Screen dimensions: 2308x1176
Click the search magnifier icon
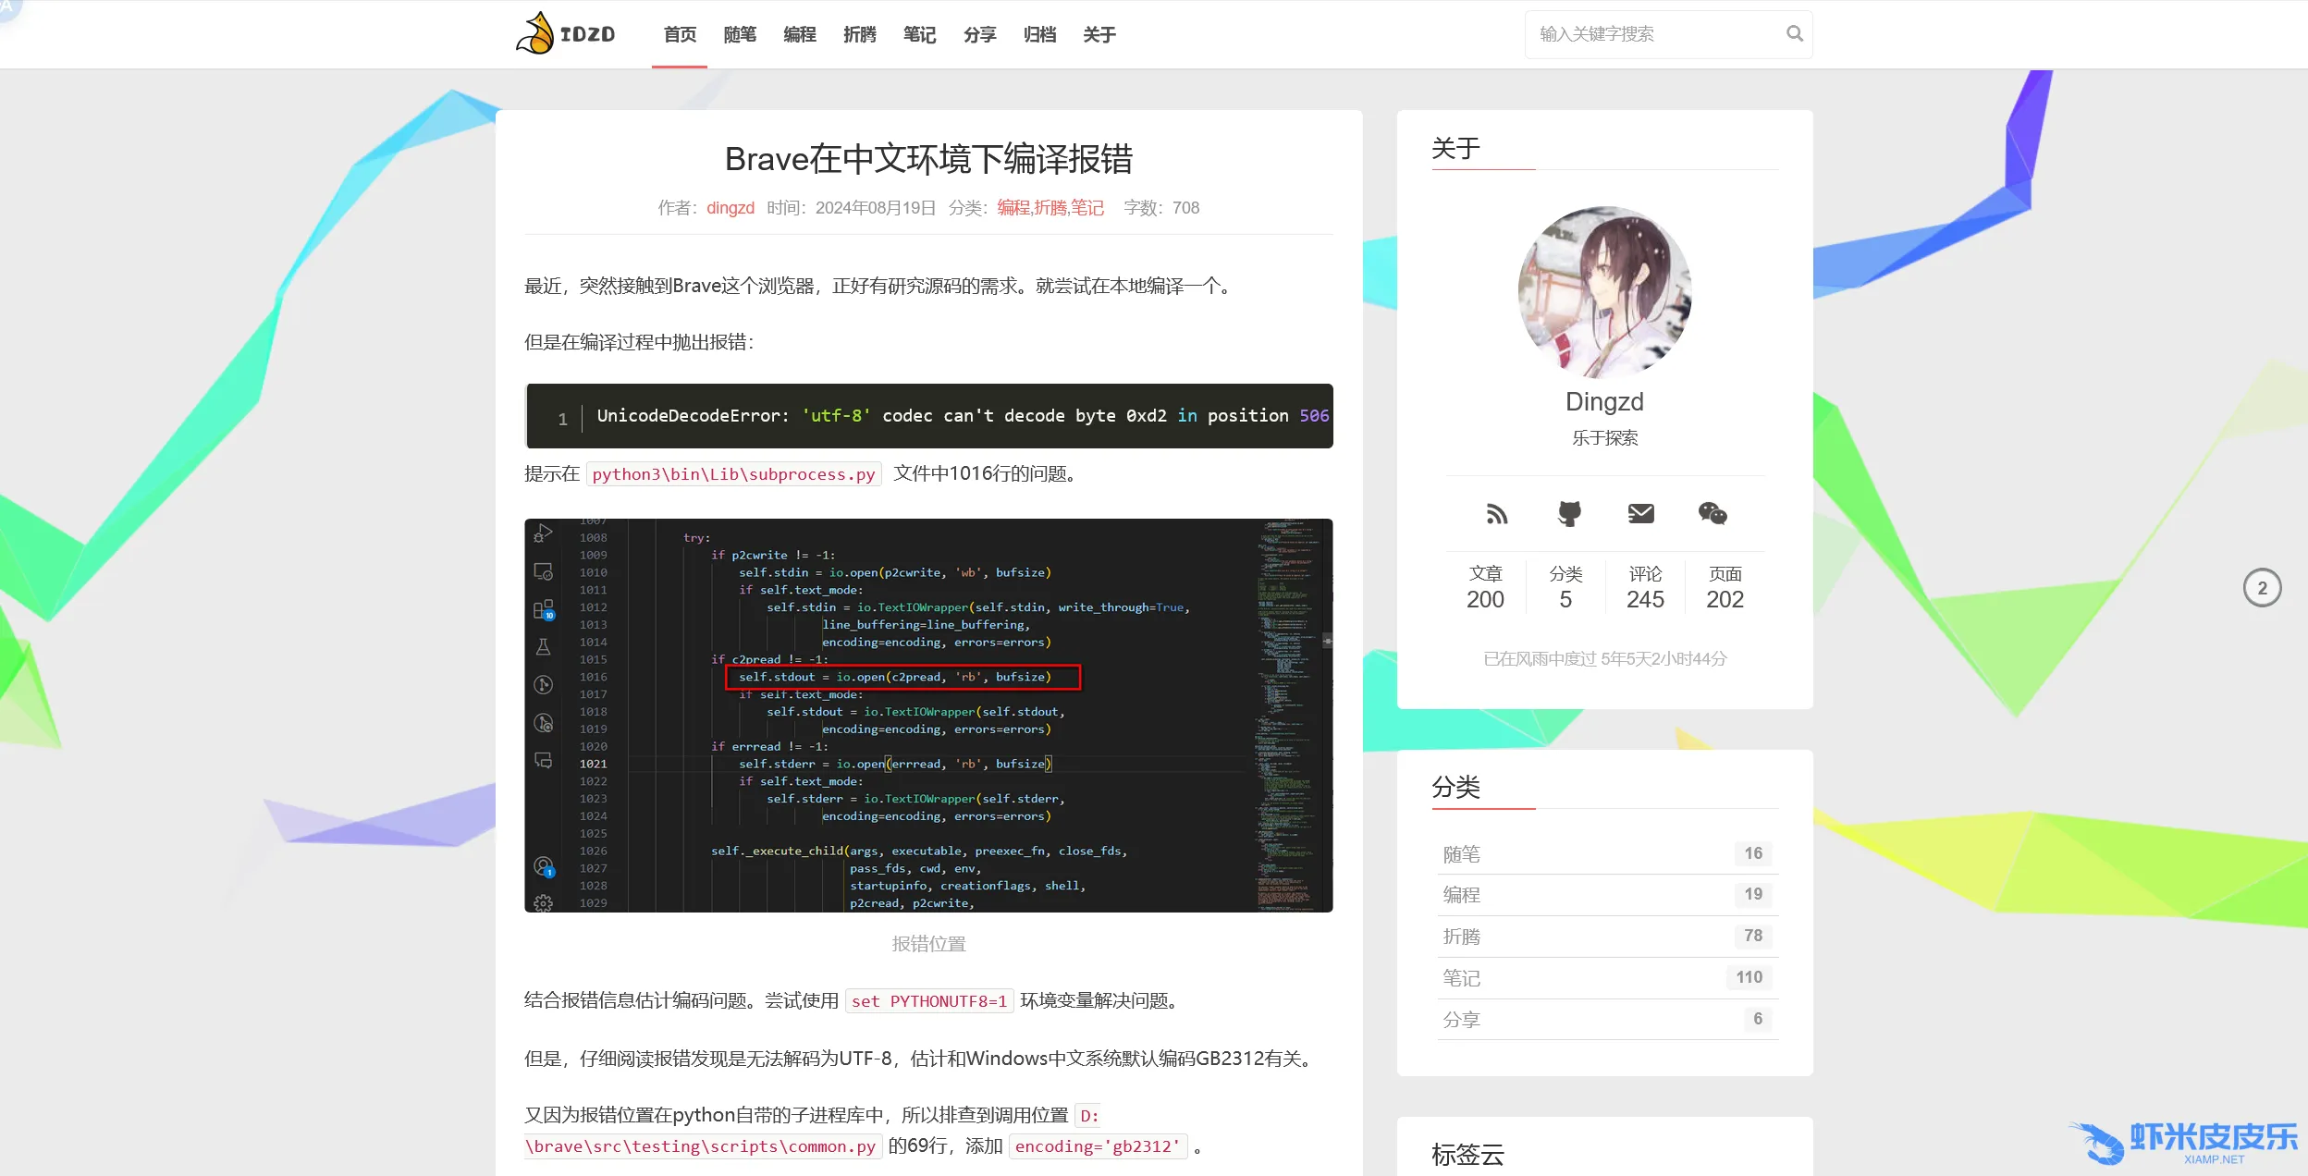pyautogui.click(x=1794, y=34)
